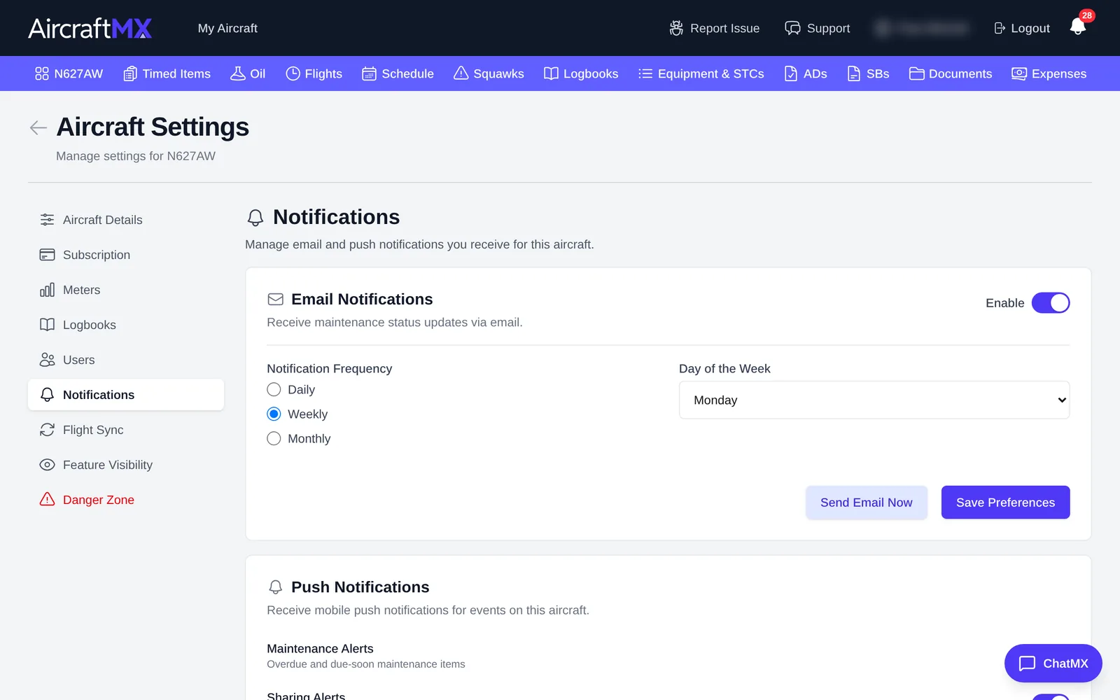Screen dimensions: 1120x700
Task: Select the Monthly frequency radio button
Action: (x=274, y=438)
